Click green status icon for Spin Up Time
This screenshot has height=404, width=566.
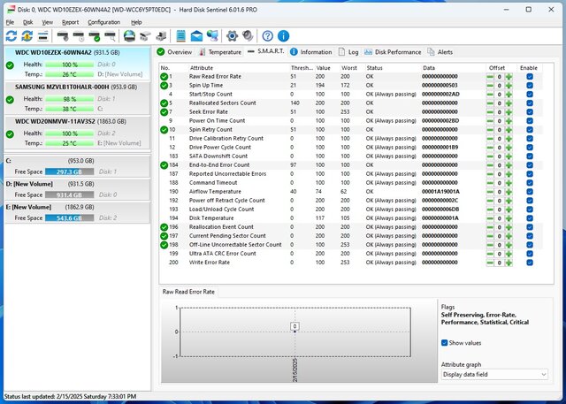click(164, 86)
